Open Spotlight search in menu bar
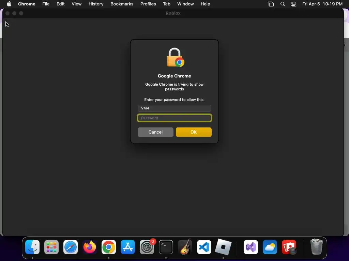Screen dimensions: 349x261 pyautogui.click(x=283, y=4)
